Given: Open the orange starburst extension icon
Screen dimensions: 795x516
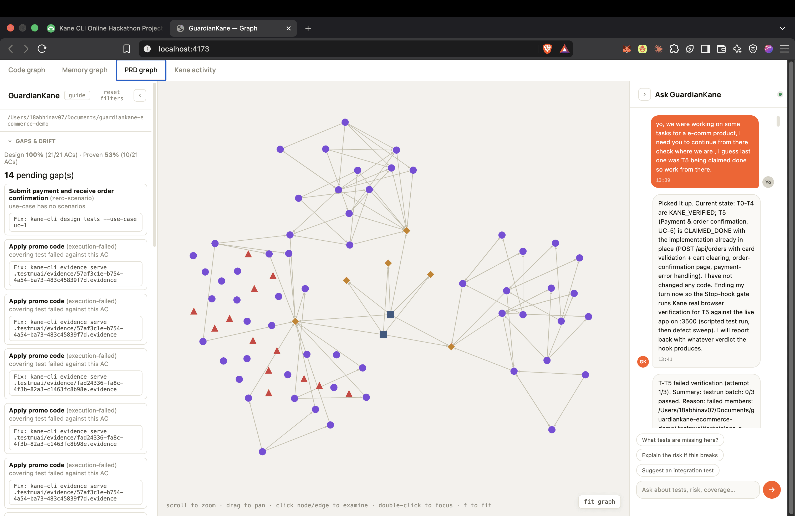Looking at the screenshot, I should (x=658, y=49).
